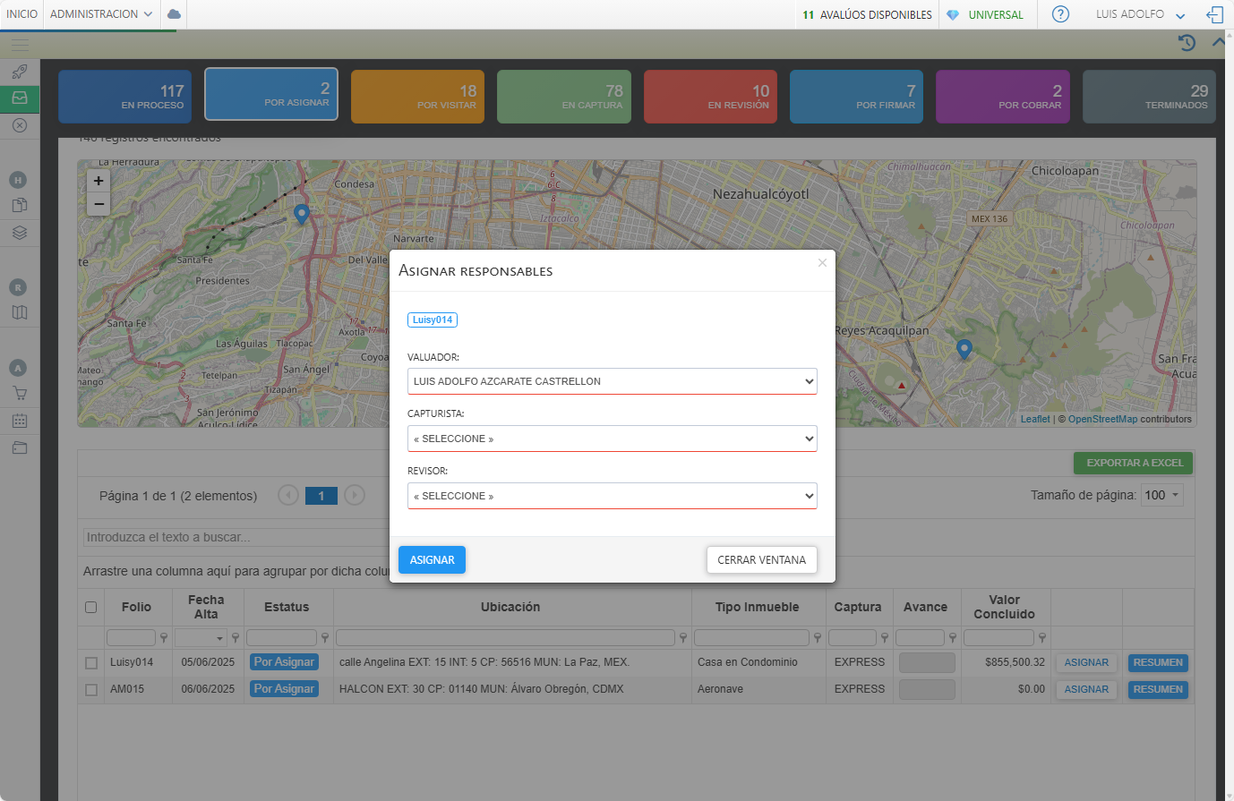Open the history clock icon

point(1187,43)
